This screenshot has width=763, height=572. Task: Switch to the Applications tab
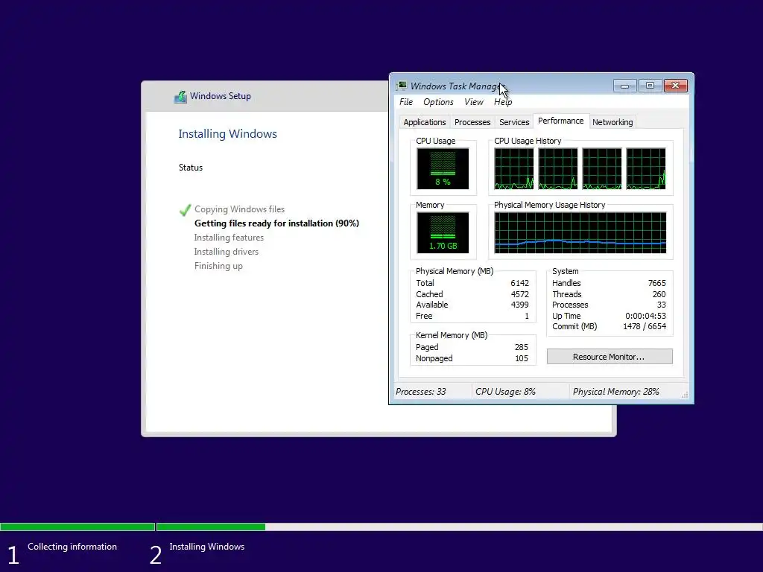424,122
